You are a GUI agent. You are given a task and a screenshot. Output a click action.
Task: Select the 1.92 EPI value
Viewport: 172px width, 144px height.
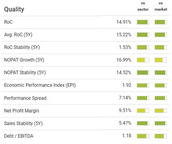[127, 85]
